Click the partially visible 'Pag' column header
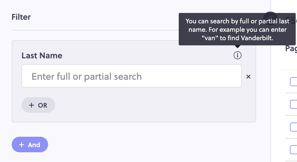This screenshot has width=297, height=162. click(291, 49)
